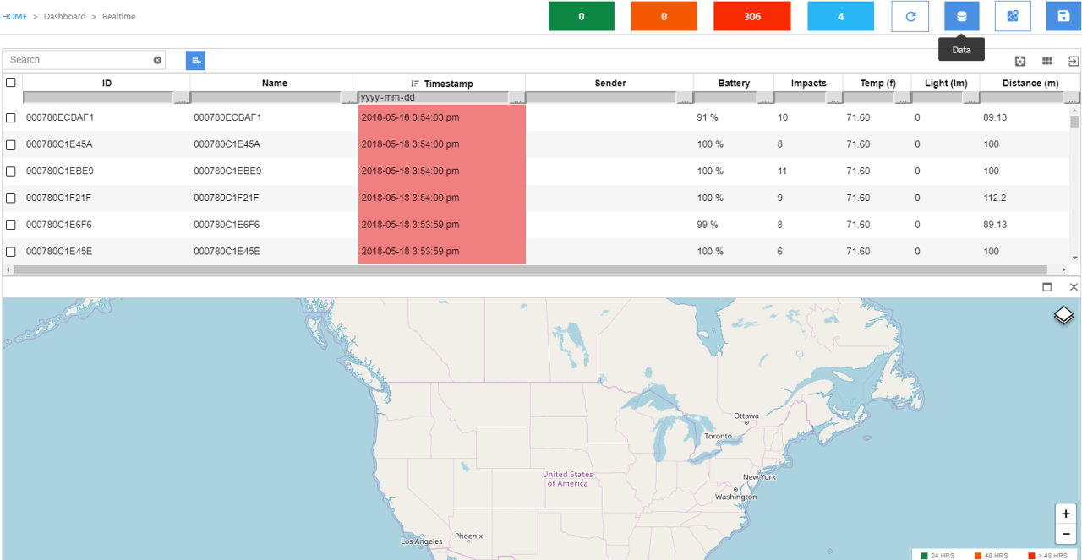The width and height of the screenshot is (1082, 560).
Task: Select the checkbox beside 000780C1E45E
Action: [11, 251]
